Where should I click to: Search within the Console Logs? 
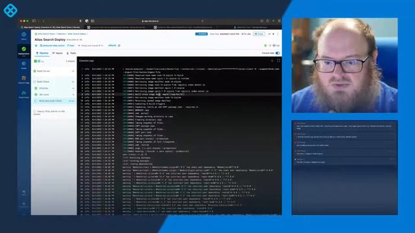272,61
